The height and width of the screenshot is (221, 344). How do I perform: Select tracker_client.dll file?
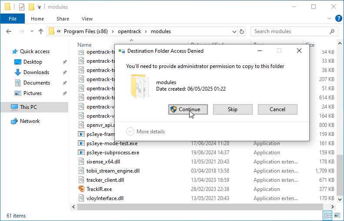coord(105,180)
